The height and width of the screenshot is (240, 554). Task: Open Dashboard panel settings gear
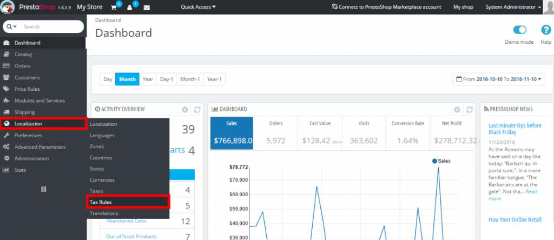(457, 109)
